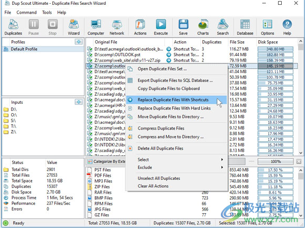Click the Save toolbar icon

183,28
